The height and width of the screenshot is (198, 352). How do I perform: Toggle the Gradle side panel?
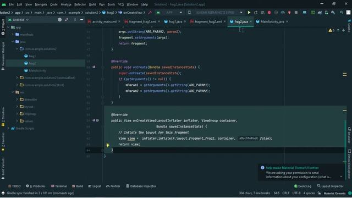[349, 25]
